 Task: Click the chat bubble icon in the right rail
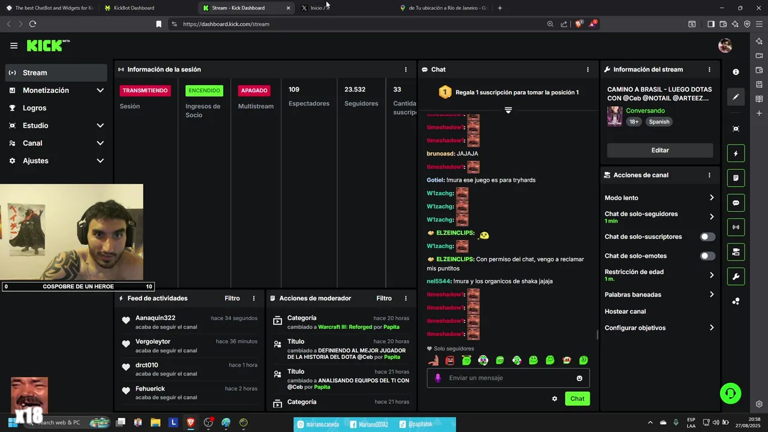click(736, 203)
